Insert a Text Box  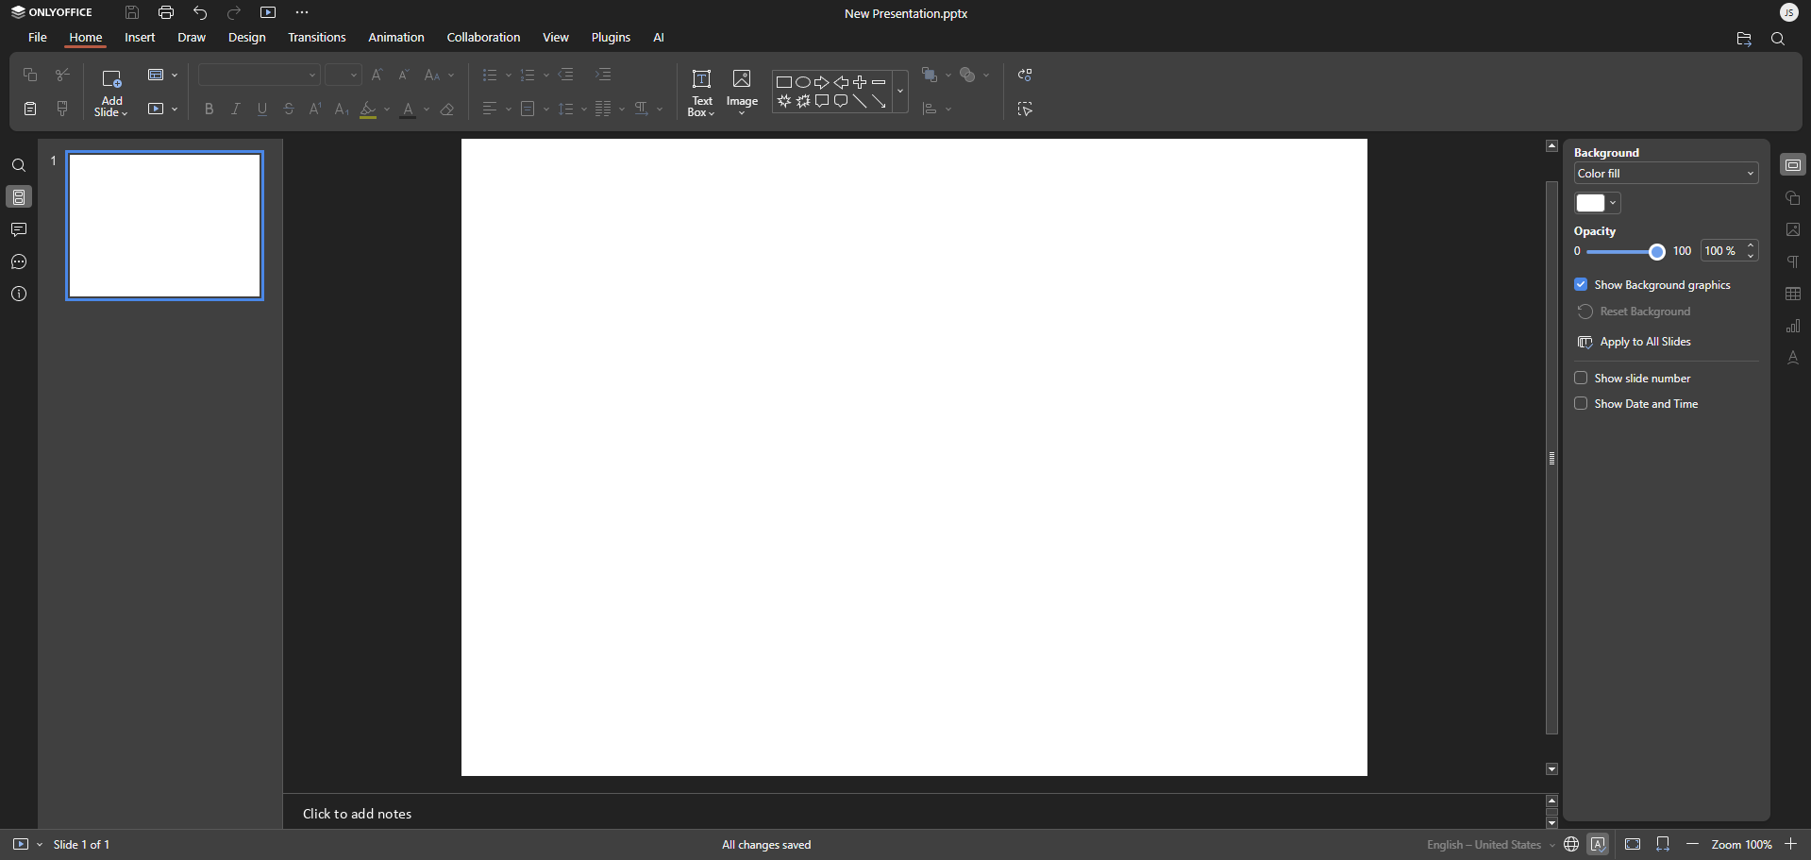click(x=701, y=93)
